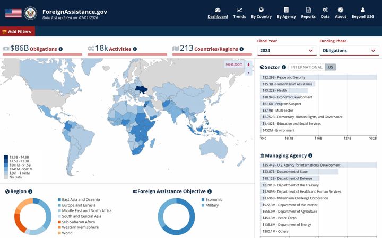The width and height of the screenshot is (382, 238).
Task: Click the reset zoom link
Action: [234, 65]
